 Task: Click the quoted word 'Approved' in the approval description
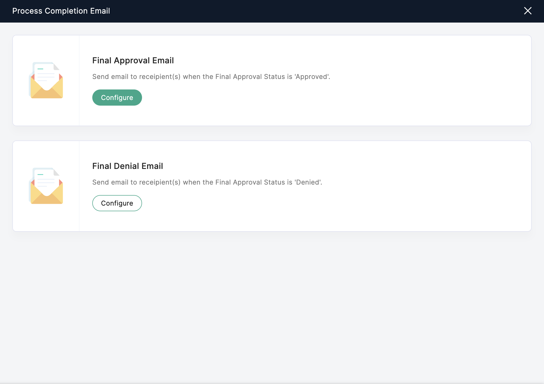(x=311, y=77)
